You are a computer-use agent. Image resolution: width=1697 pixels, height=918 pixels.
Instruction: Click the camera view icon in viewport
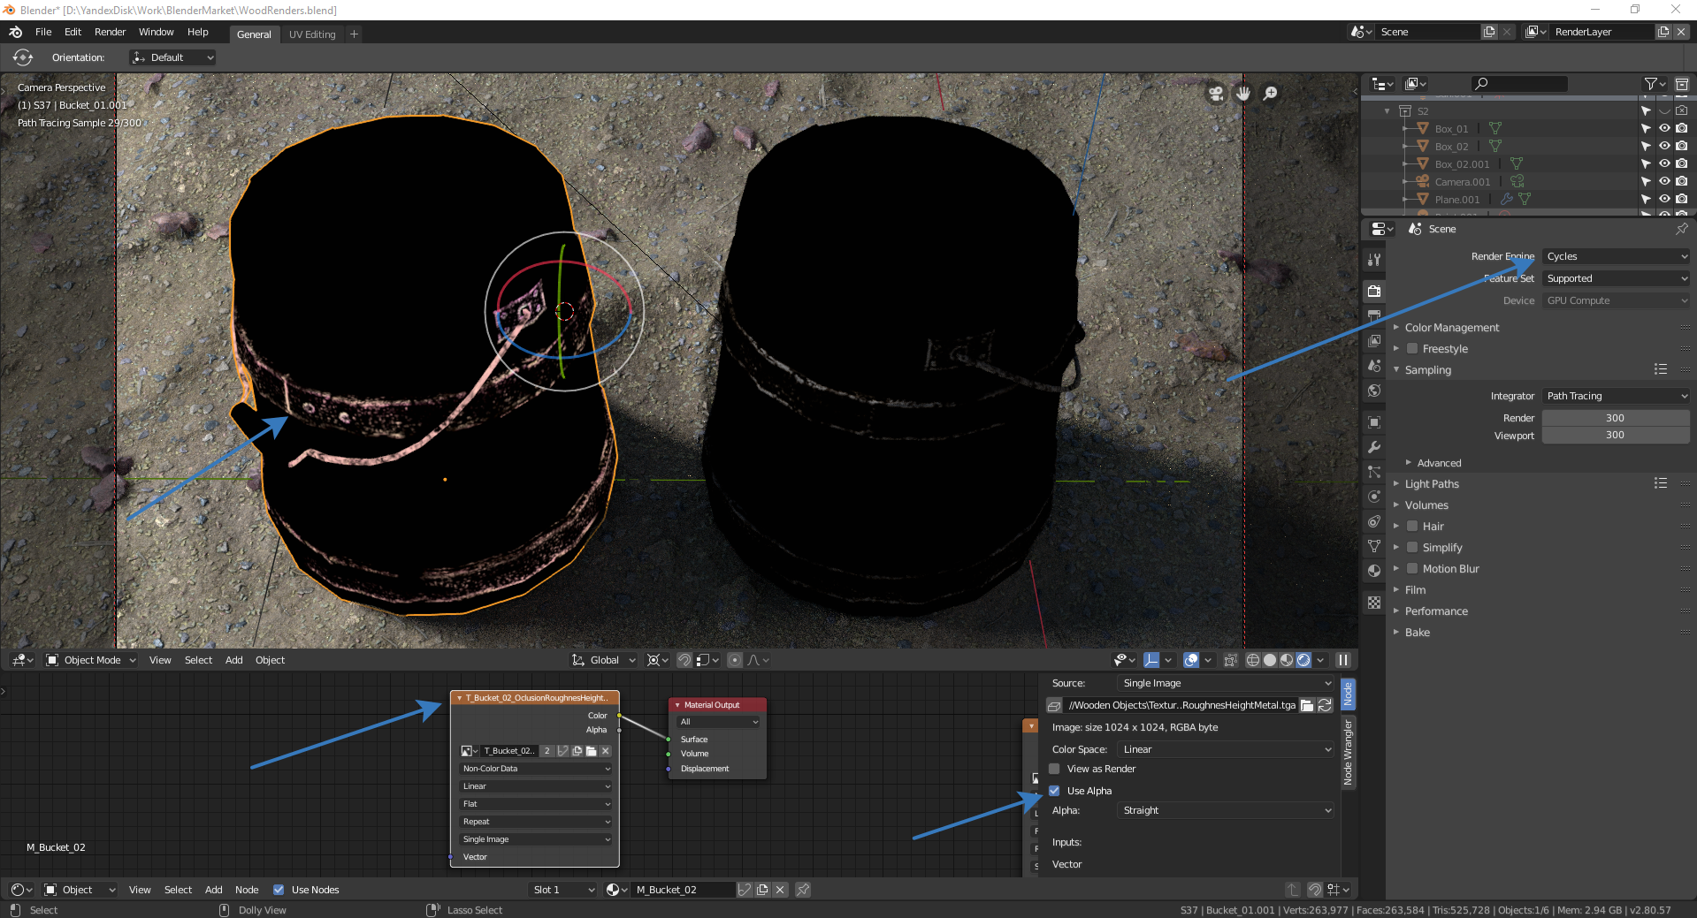1217,94
